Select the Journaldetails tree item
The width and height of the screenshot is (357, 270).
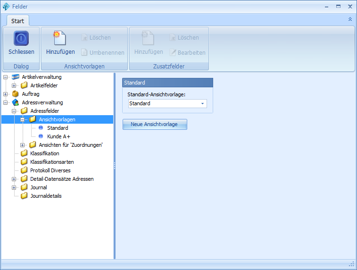coord(46,196)
